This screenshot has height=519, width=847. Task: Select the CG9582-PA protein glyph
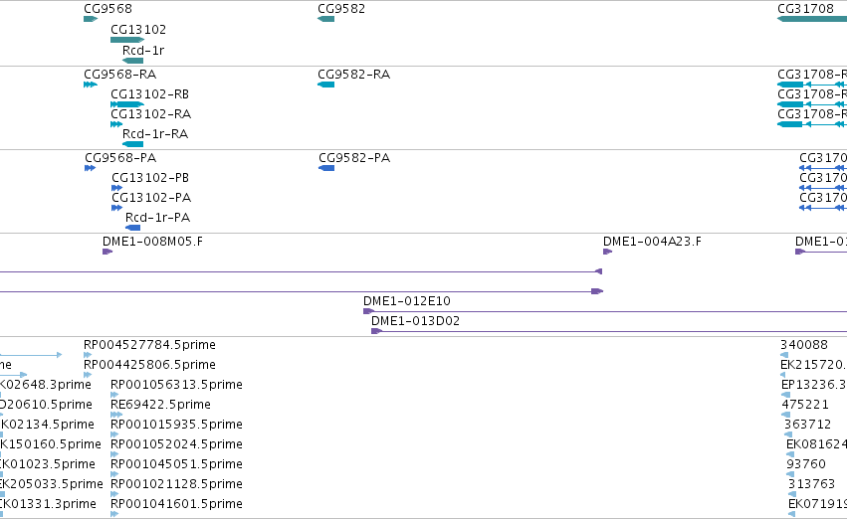(x=326, y=168)
